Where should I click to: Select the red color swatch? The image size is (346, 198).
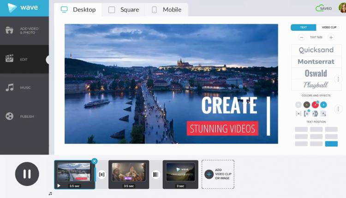click(315, 105)
